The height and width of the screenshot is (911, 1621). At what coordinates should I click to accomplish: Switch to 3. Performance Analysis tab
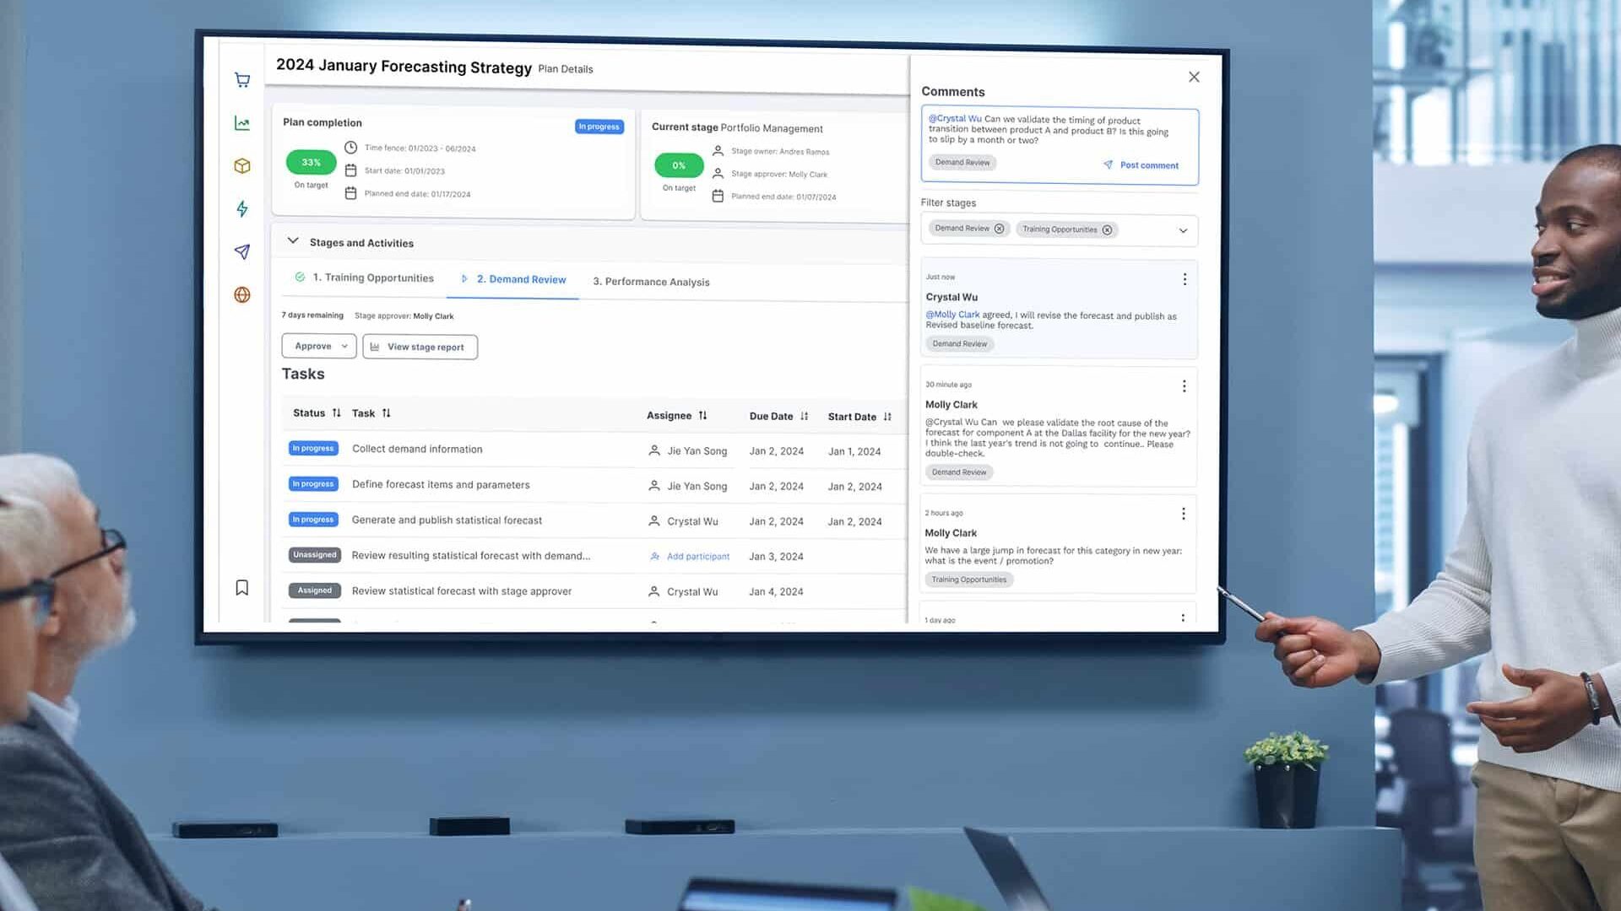[651, 282]
